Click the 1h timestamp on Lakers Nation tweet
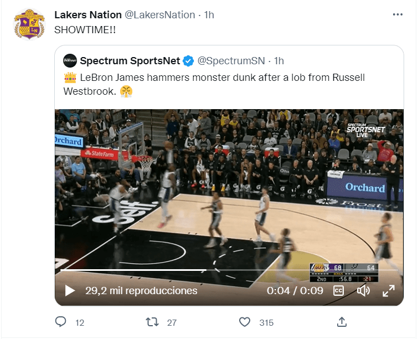This screenshot has height=339, width=418. click(x=209, y=15)
